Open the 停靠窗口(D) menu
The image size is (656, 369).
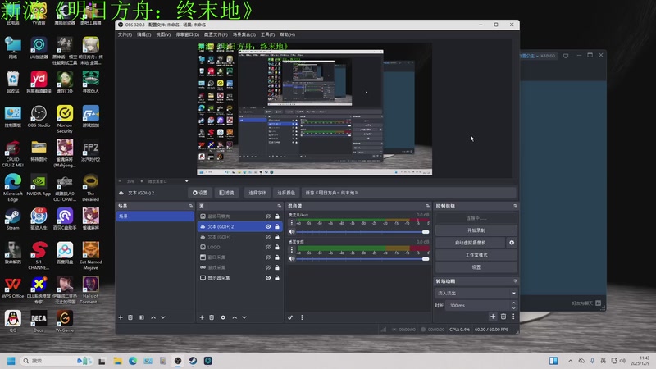[x=188, y=34]
